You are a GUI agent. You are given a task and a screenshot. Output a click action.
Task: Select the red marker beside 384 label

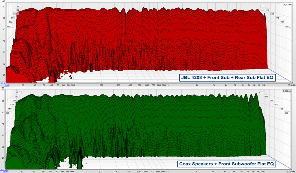[x=18, y=14]
